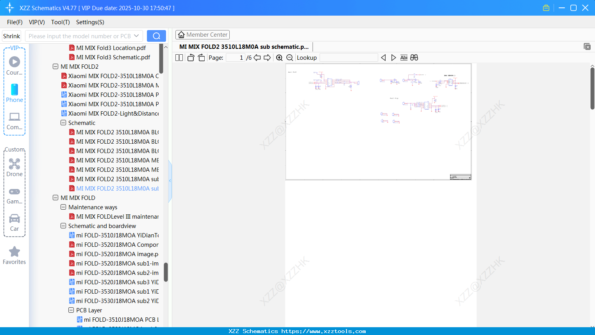Screen dimensions: 595x335
Task: Go to the next page arrow
Action: [267, 58]
